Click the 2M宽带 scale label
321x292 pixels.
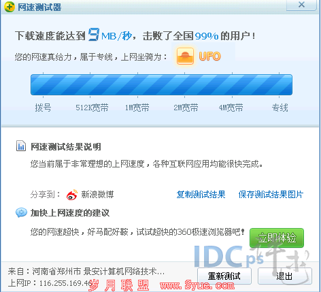[186, 108]
